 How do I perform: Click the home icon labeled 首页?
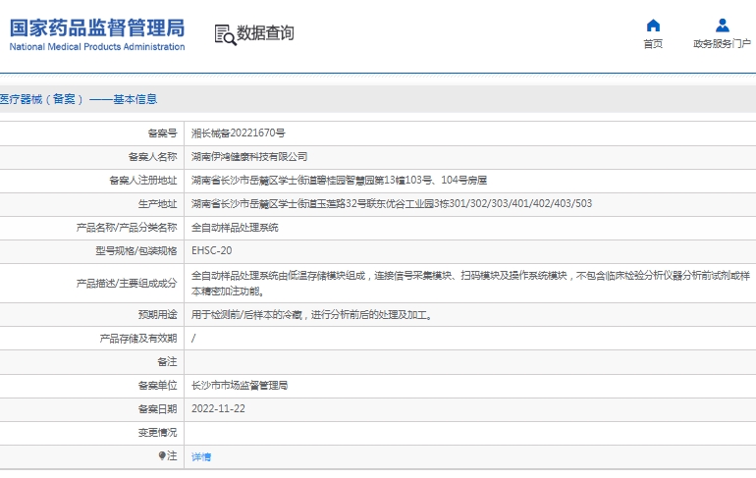653,26
